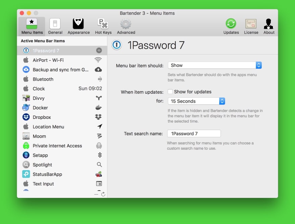Viewport: 295px width, 224px height.
Task: Click the Bluetooth symbol menu bar icon
Action: coord(100,79)
